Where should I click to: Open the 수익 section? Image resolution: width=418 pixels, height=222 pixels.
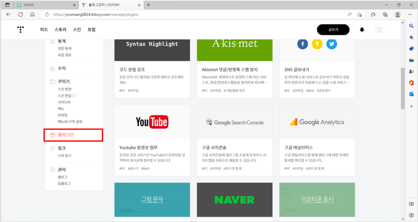(x=62, y=68)
